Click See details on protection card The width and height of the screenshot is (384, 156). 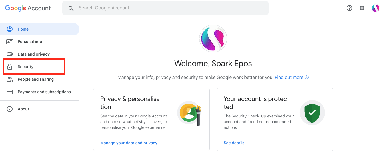click(x=234, y=143)
